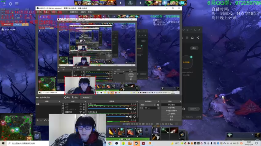Toggle lock on second text source
This screenshot has width=261, height=146.
pos(84,107)
